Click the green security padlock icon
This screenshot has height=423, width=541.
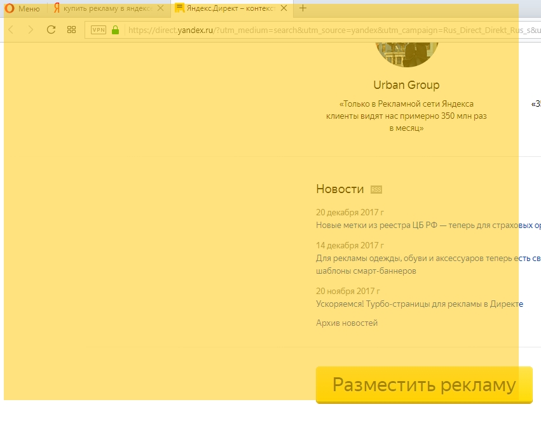(115, 30)
